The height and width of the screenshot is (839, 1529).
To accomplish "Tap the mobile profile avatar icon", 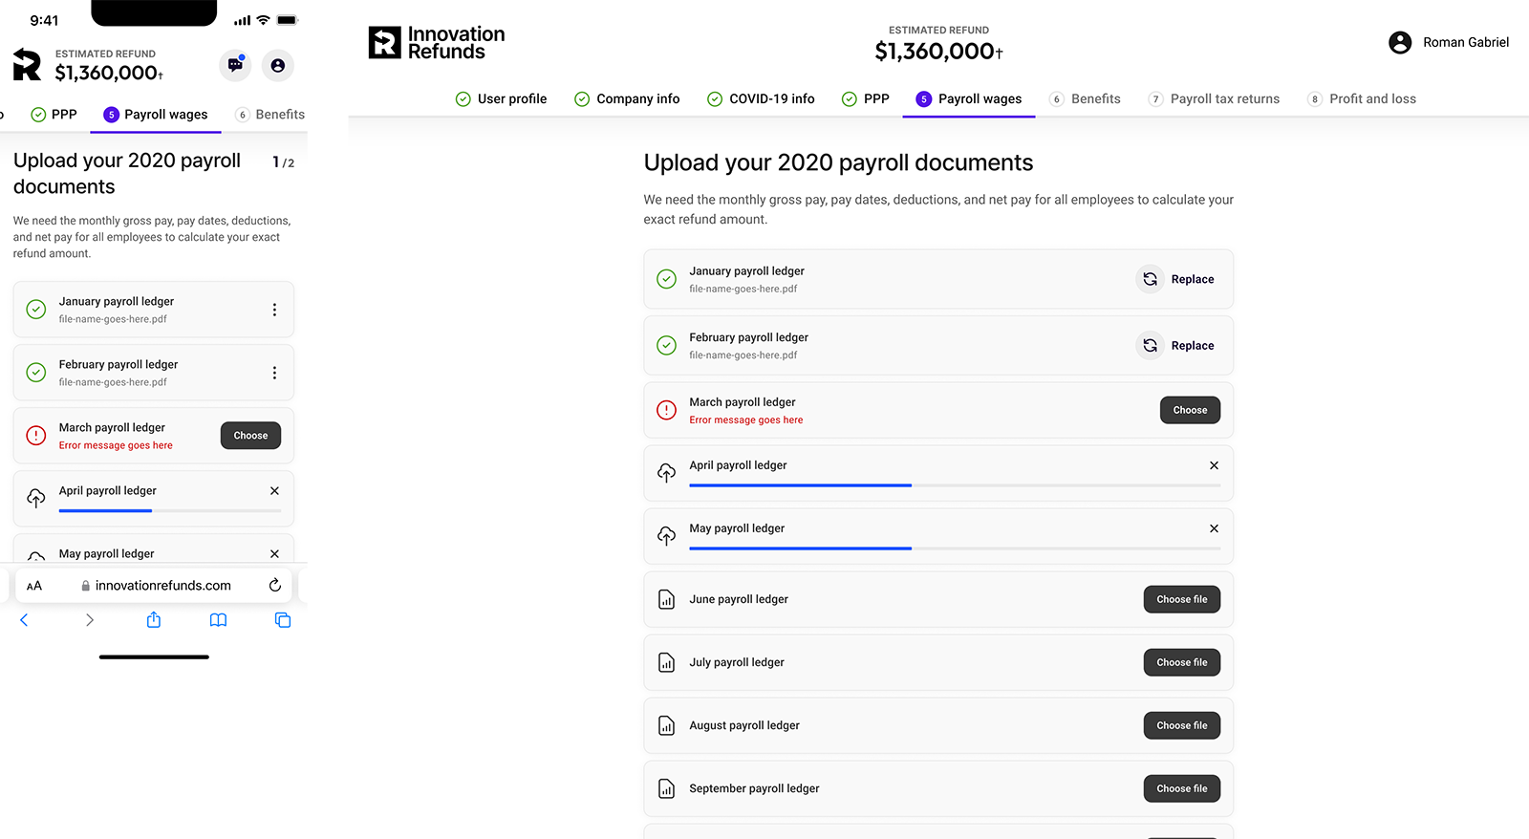I will coord(277,65).
